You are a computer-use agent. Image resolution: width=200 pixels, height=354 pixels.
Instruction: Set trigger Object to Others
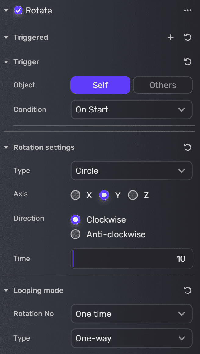tap(162, 85)
